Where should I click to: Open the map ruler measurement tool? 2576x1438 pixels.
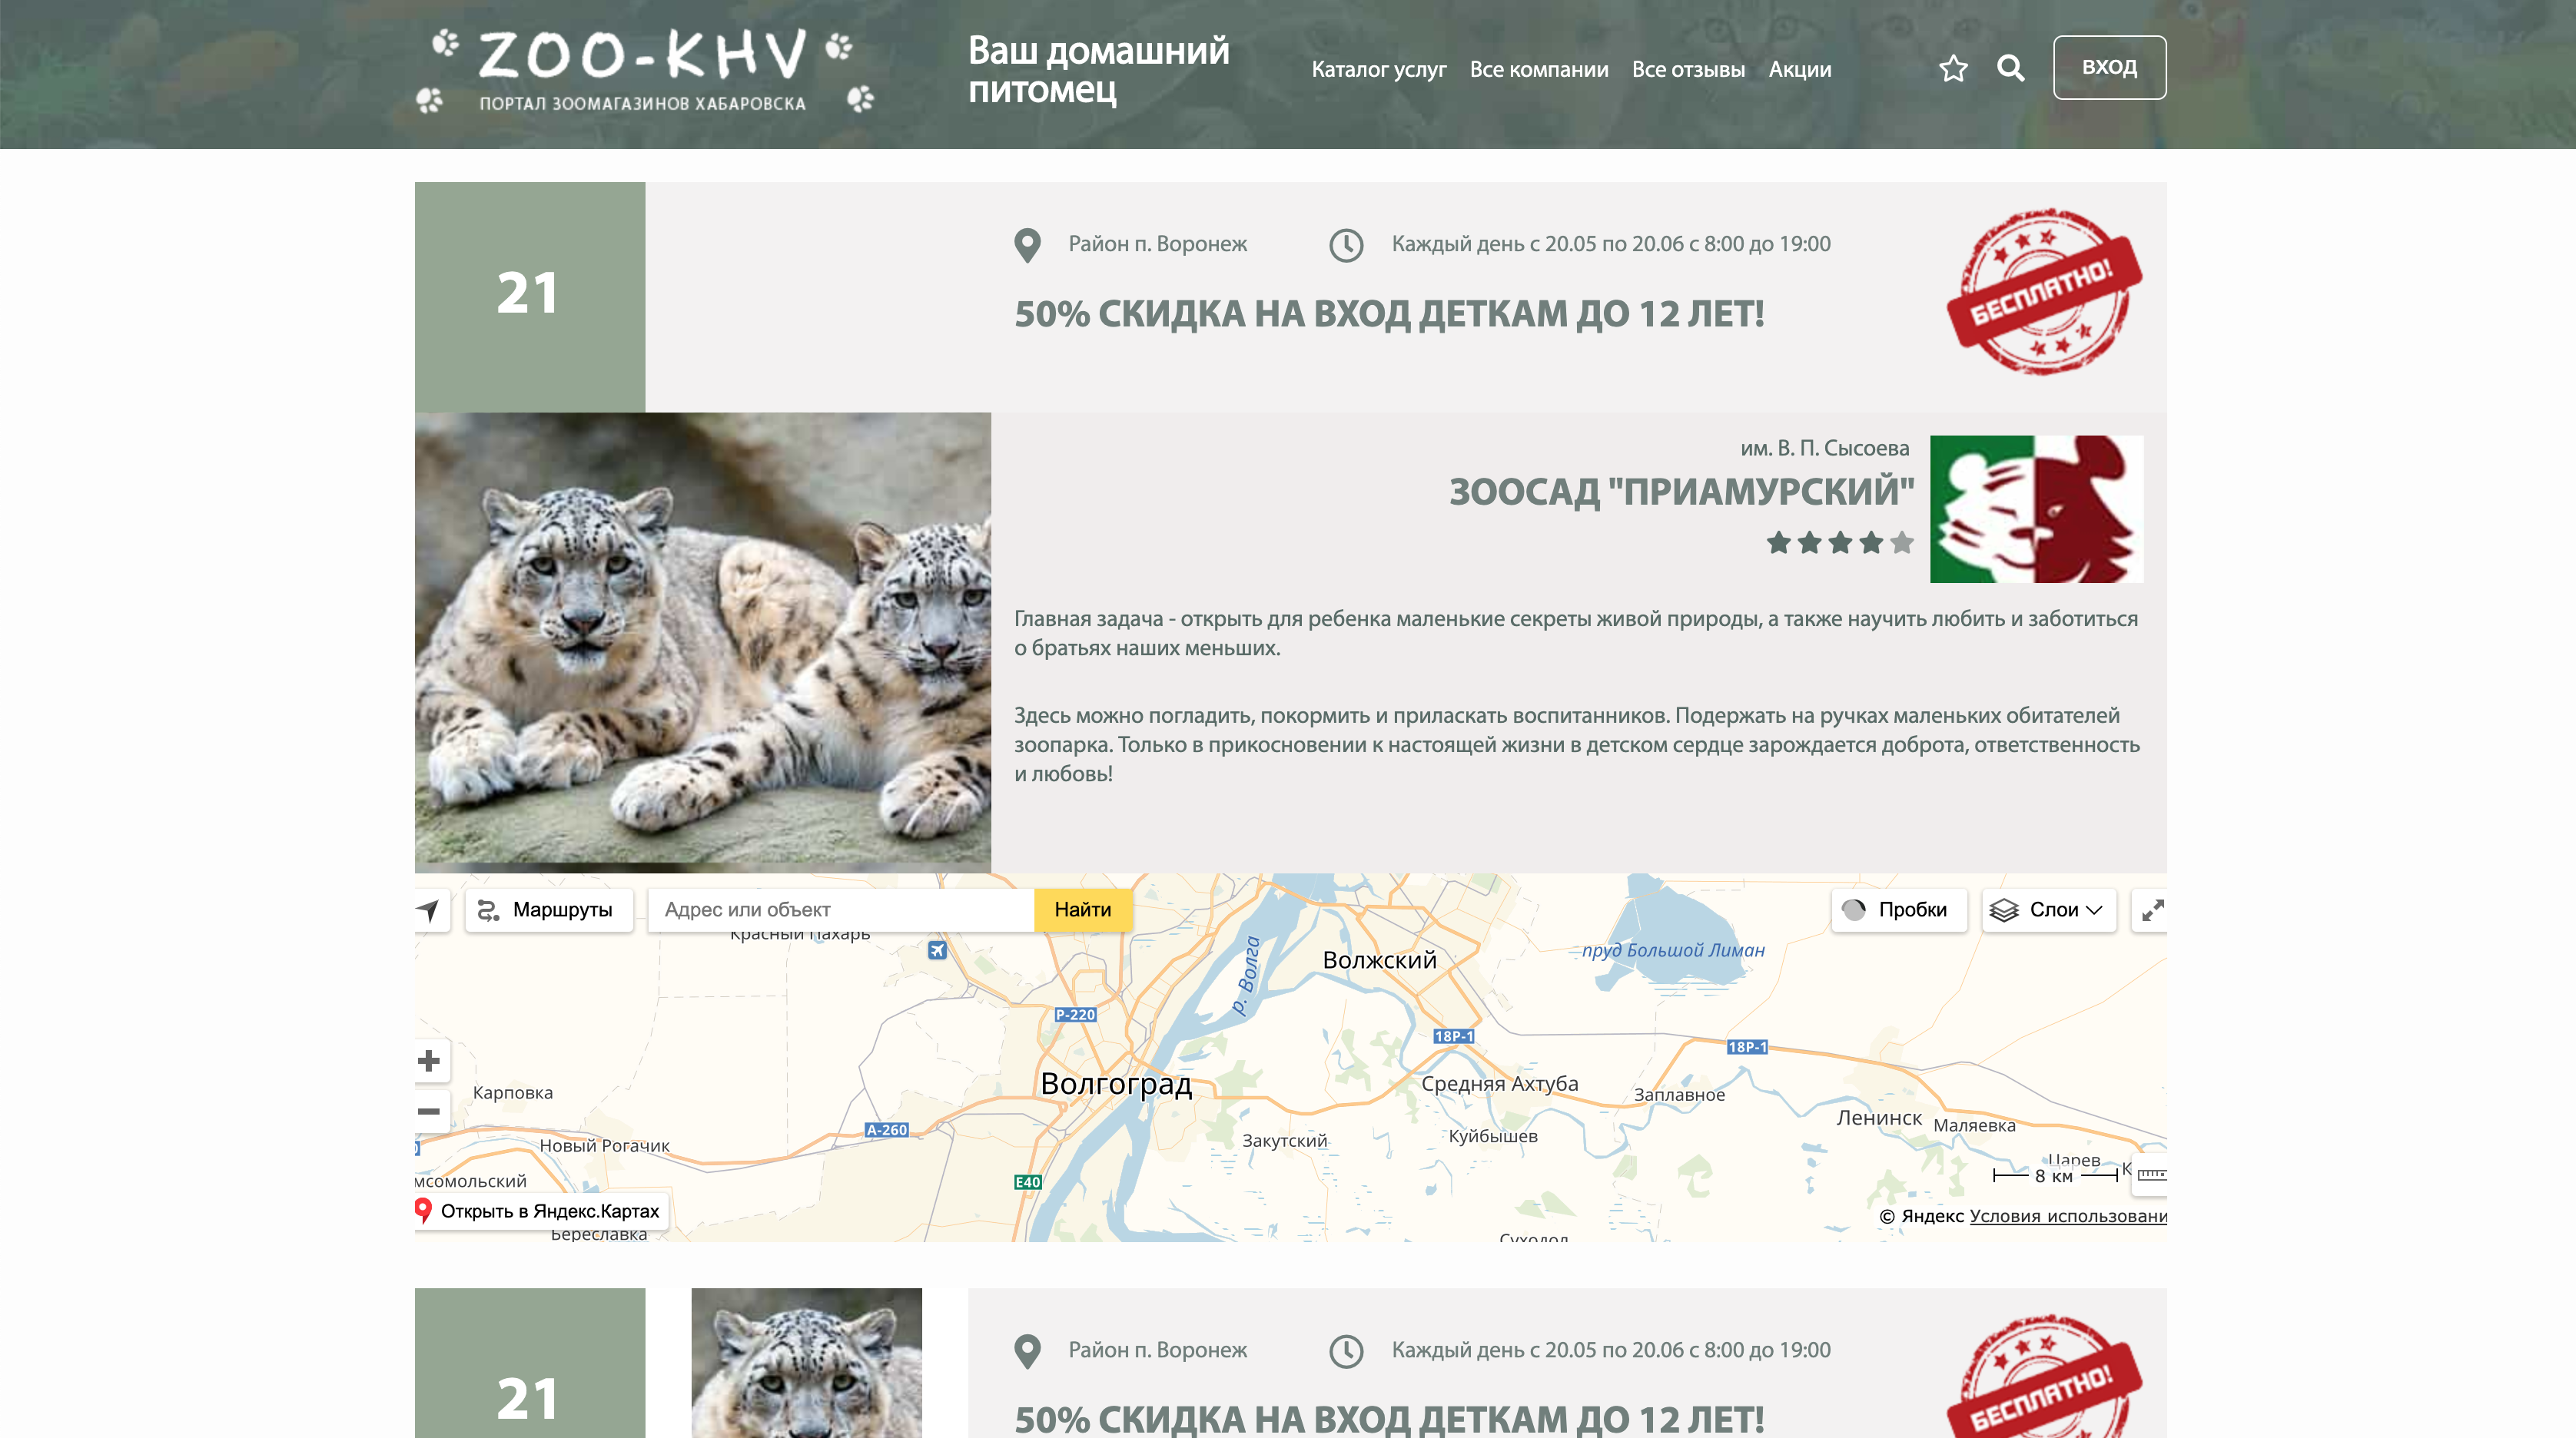point(2151,1175)
